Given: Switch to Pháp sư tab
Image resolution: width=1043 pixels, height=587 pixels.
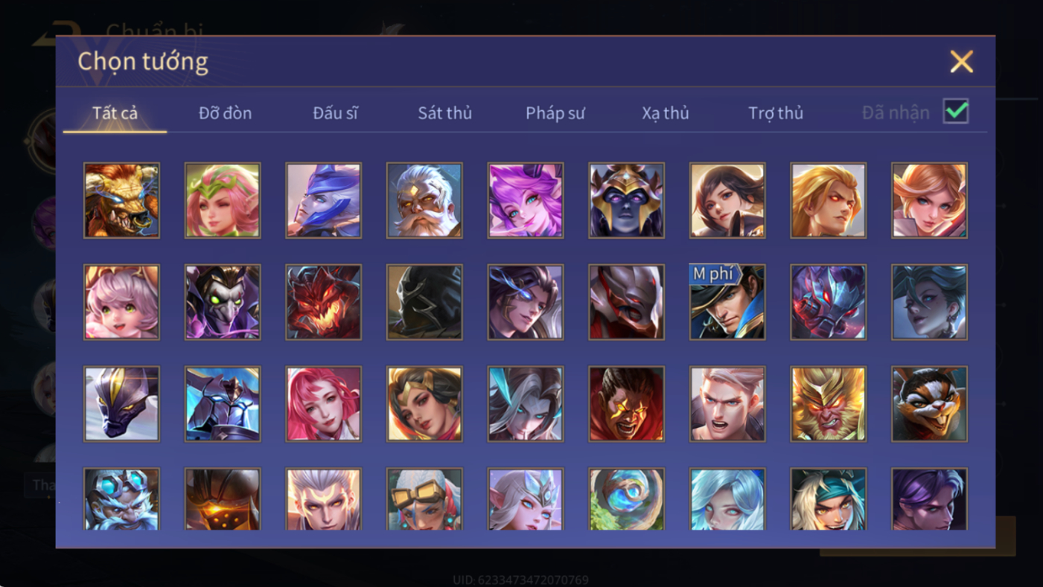Looking at the screenshot, I should [555, 113].
